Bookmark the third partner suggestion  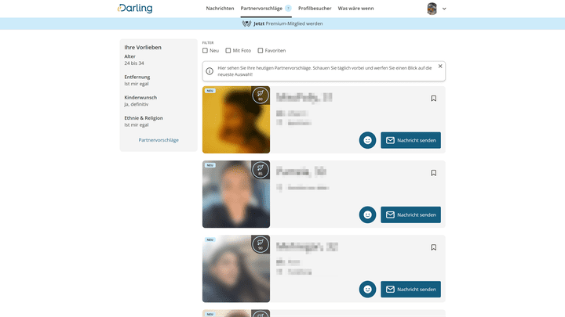point(433,247)
